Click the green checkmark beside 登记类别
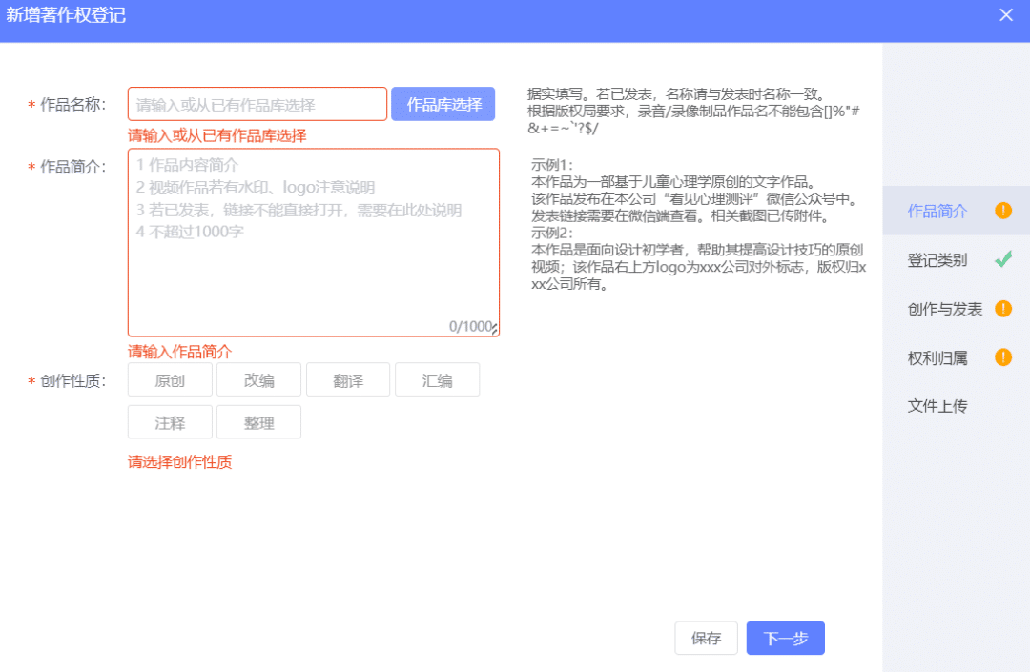1030x672 pixels. point(1001,259)
